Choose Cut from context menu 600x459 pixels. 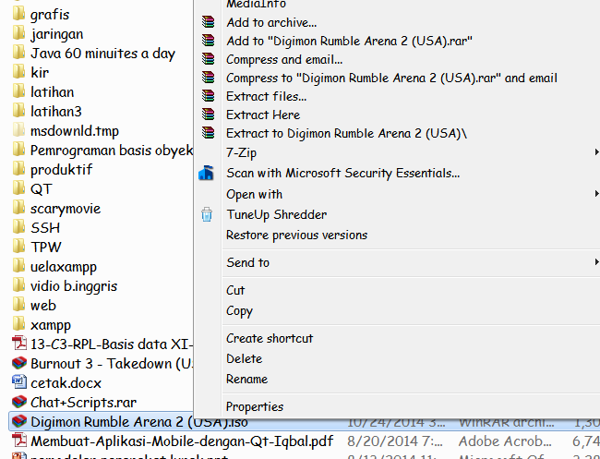[x=235, y=290]
